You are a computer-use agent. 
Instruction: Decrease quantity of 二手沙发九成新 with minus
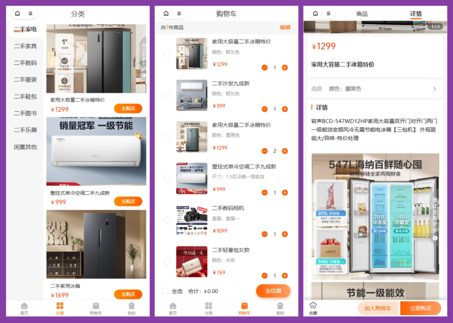pos(265,109)
